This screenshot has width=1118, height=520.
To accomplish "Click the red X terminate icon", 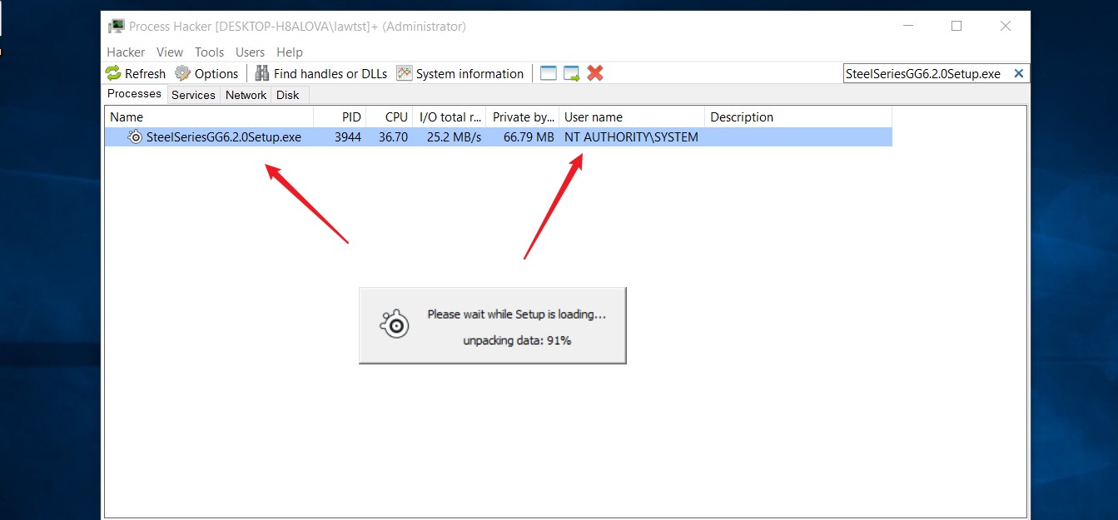I will 594,73.
